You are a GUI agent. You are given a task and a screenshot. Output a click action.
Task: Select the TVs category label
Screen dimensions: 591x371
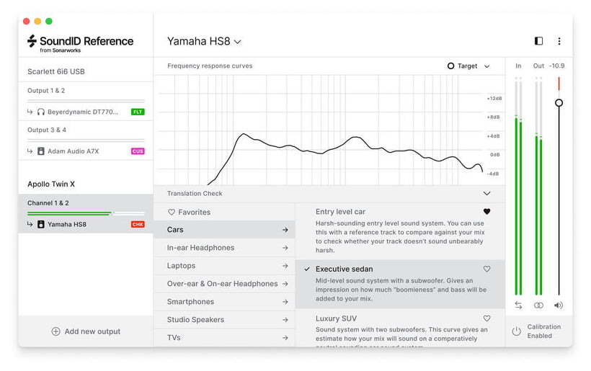[174, 338]
